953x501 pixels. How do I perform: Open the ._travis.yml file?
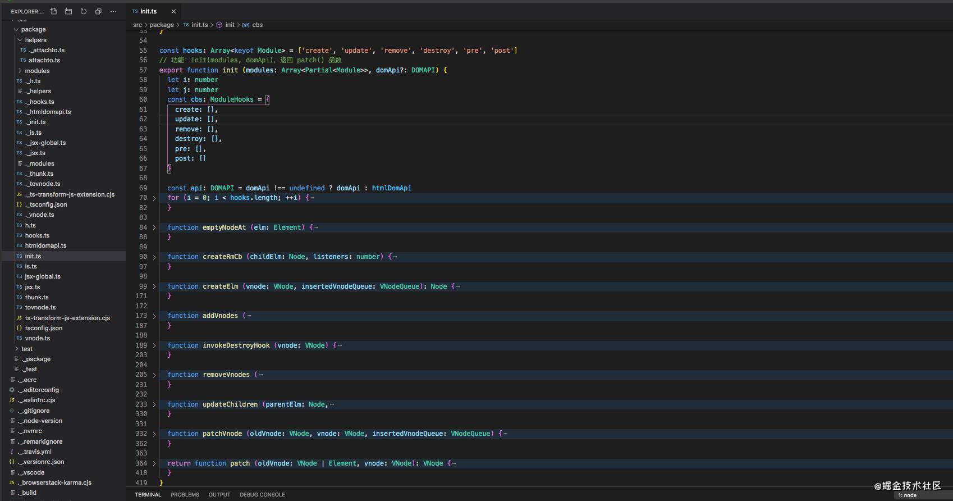(x=34, y=452)
